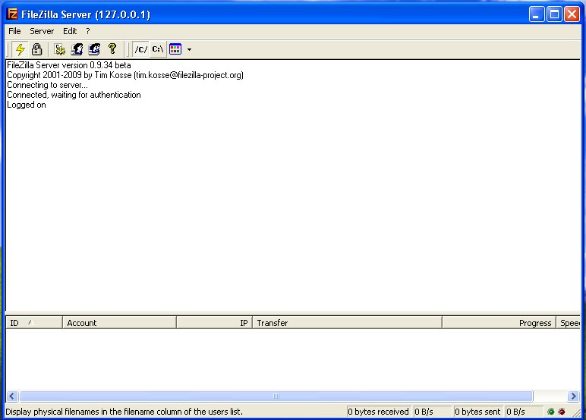Switch to C:\ physical path display

pos(158,49)
